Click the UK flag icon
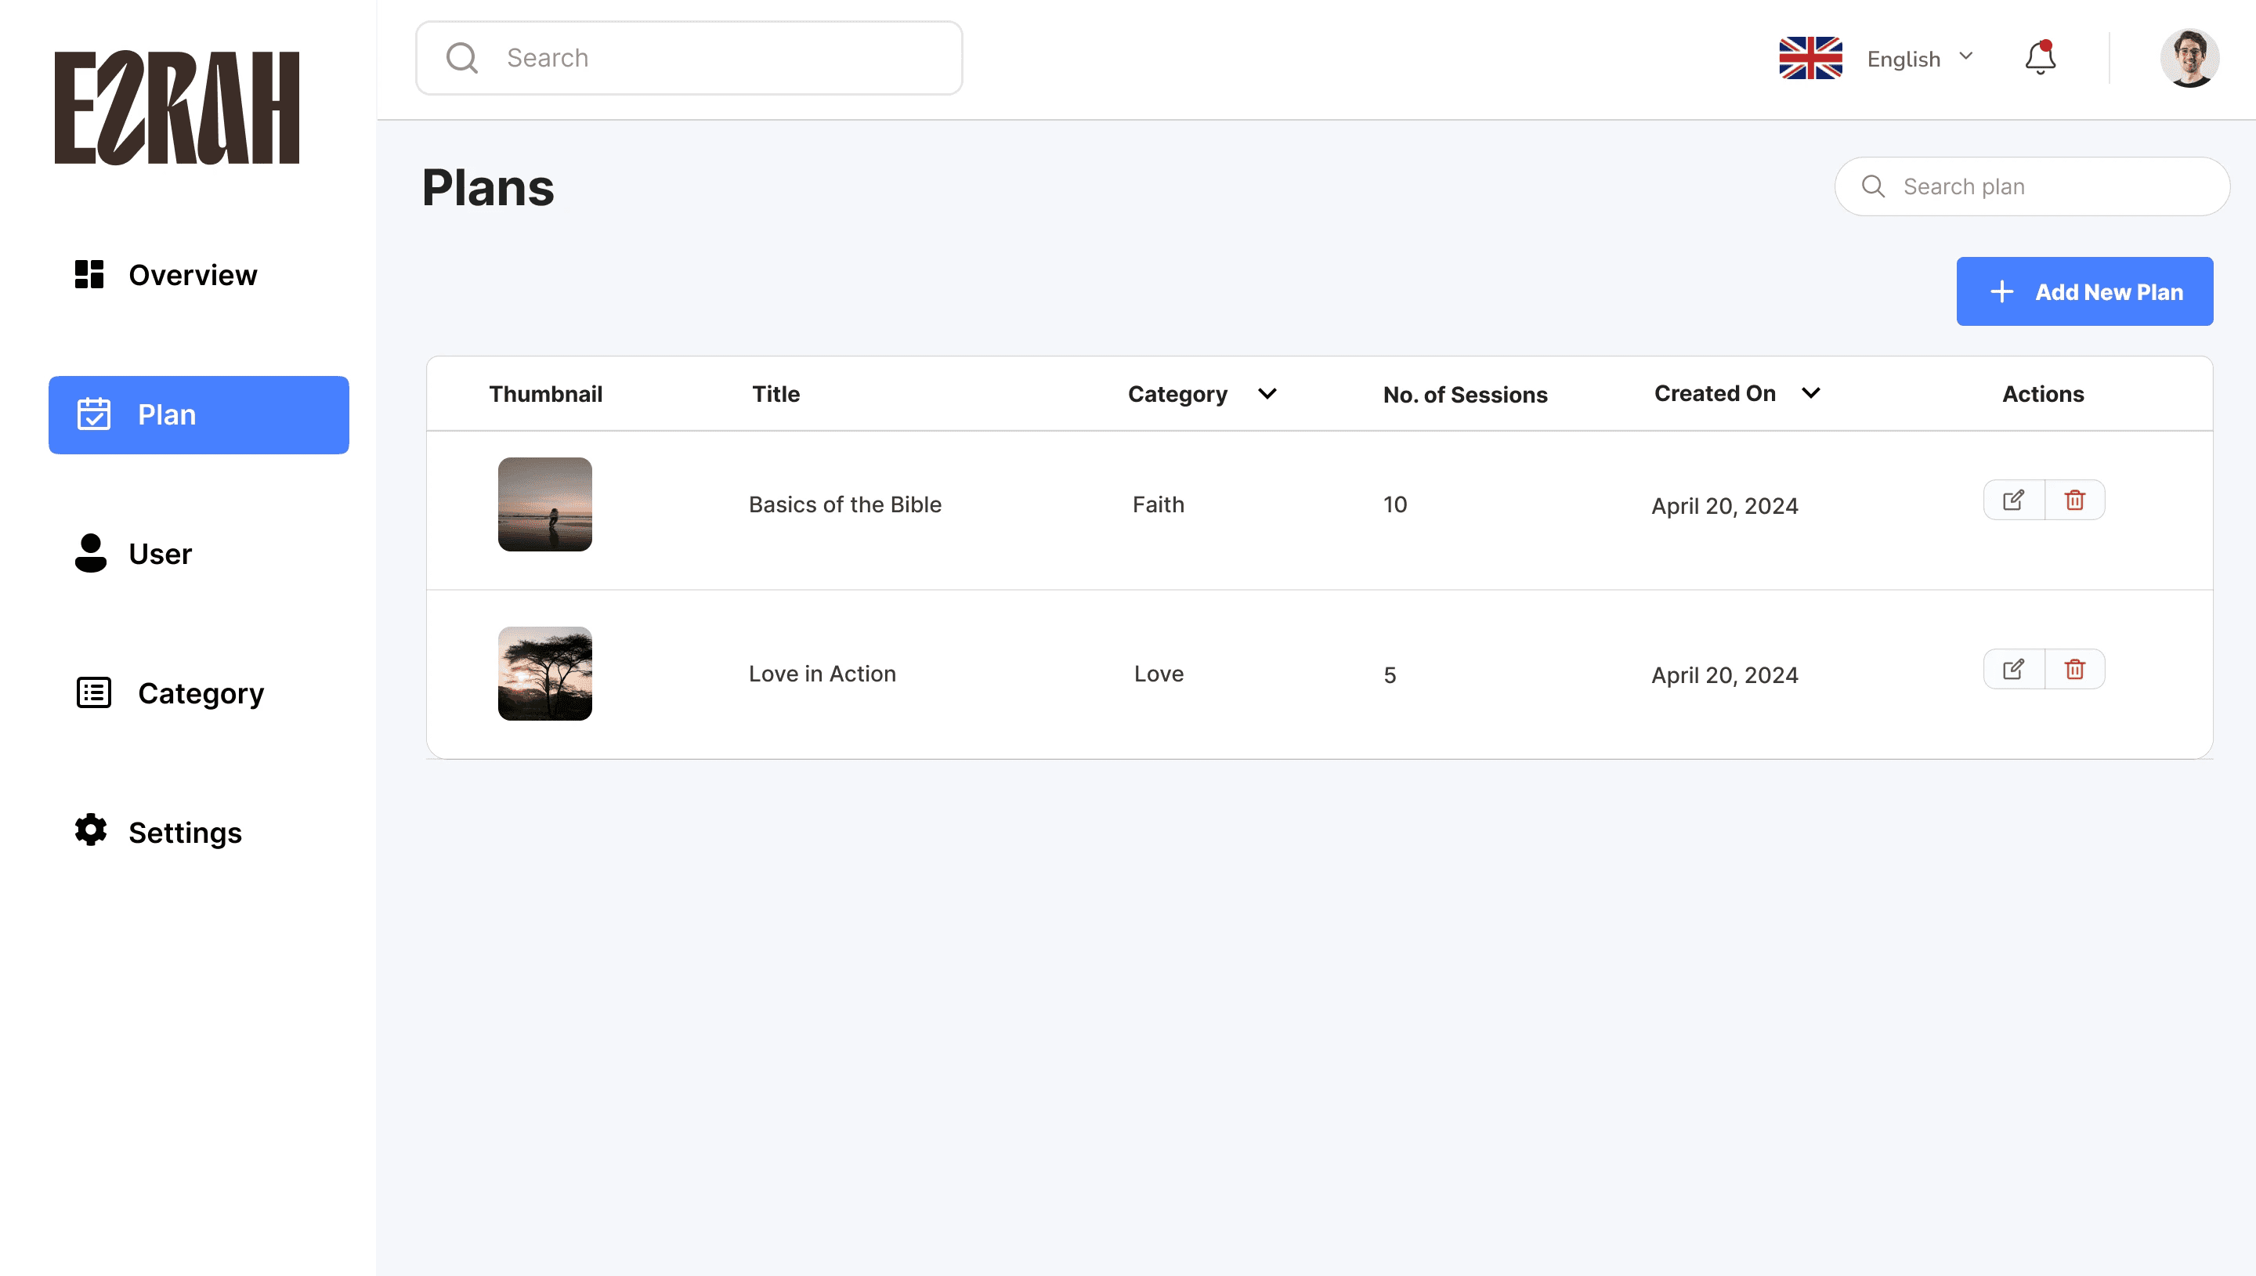The height and width of the screenshot is (1276, 2256). pos(1810,58)
